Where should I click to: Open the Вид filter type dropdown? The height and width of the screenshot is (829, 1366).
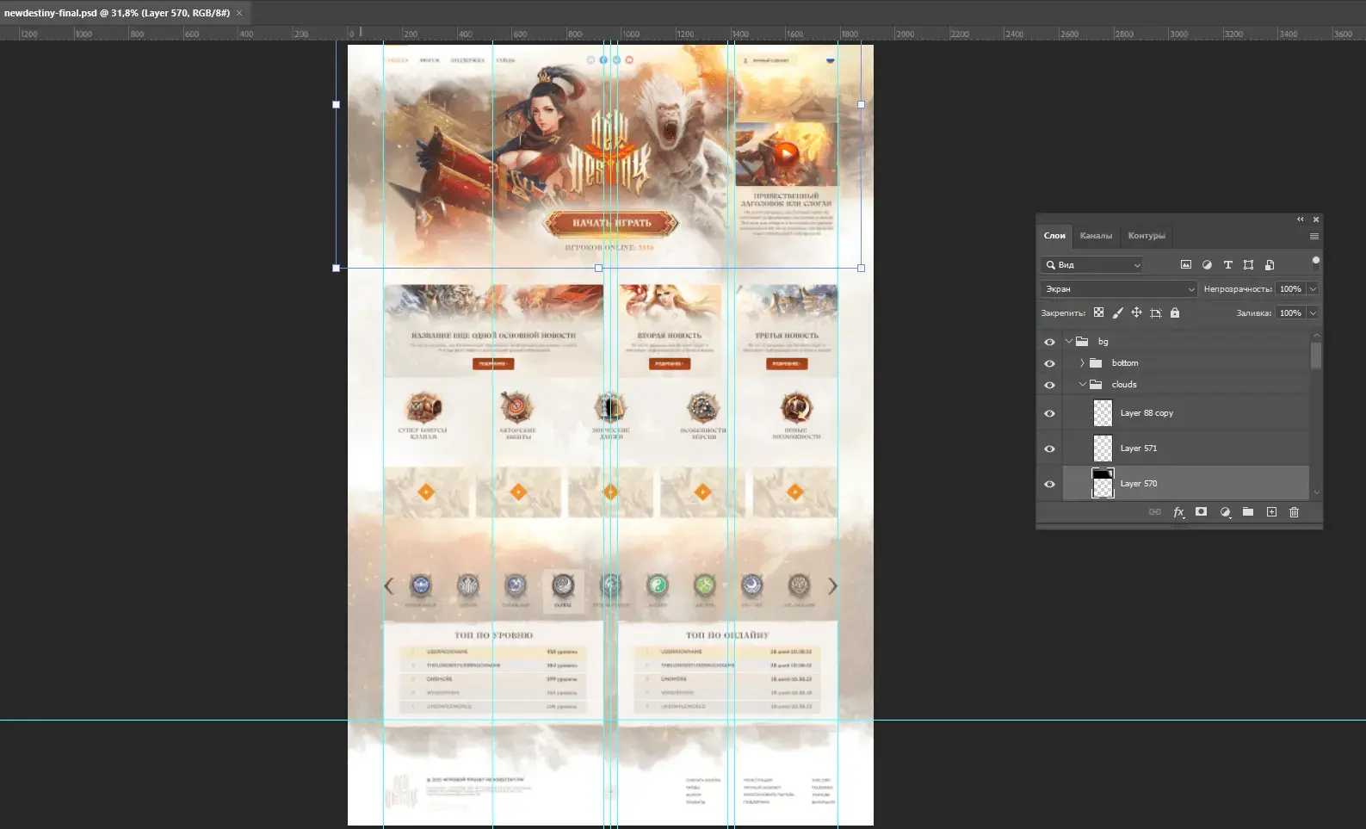tap(1091, 265)
